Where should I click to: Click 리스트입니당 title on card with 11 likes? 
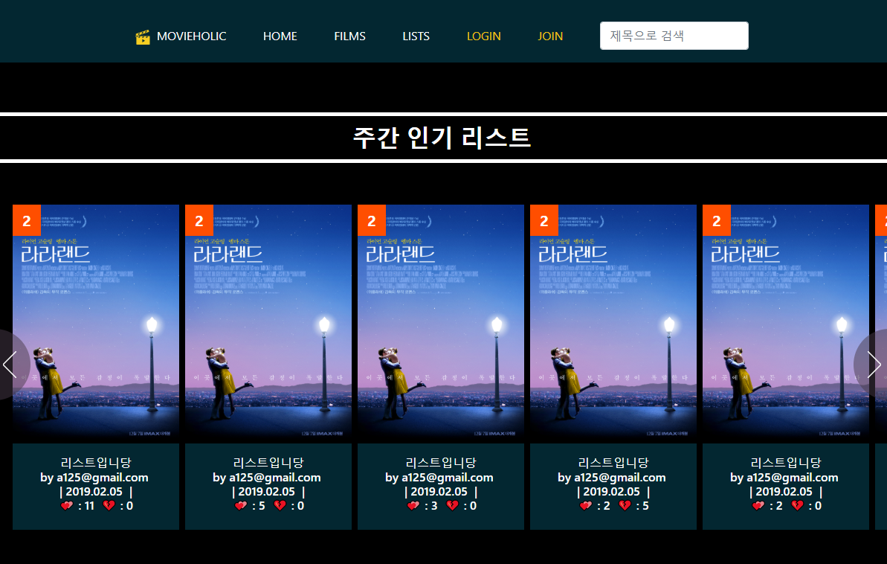point(96,463)
